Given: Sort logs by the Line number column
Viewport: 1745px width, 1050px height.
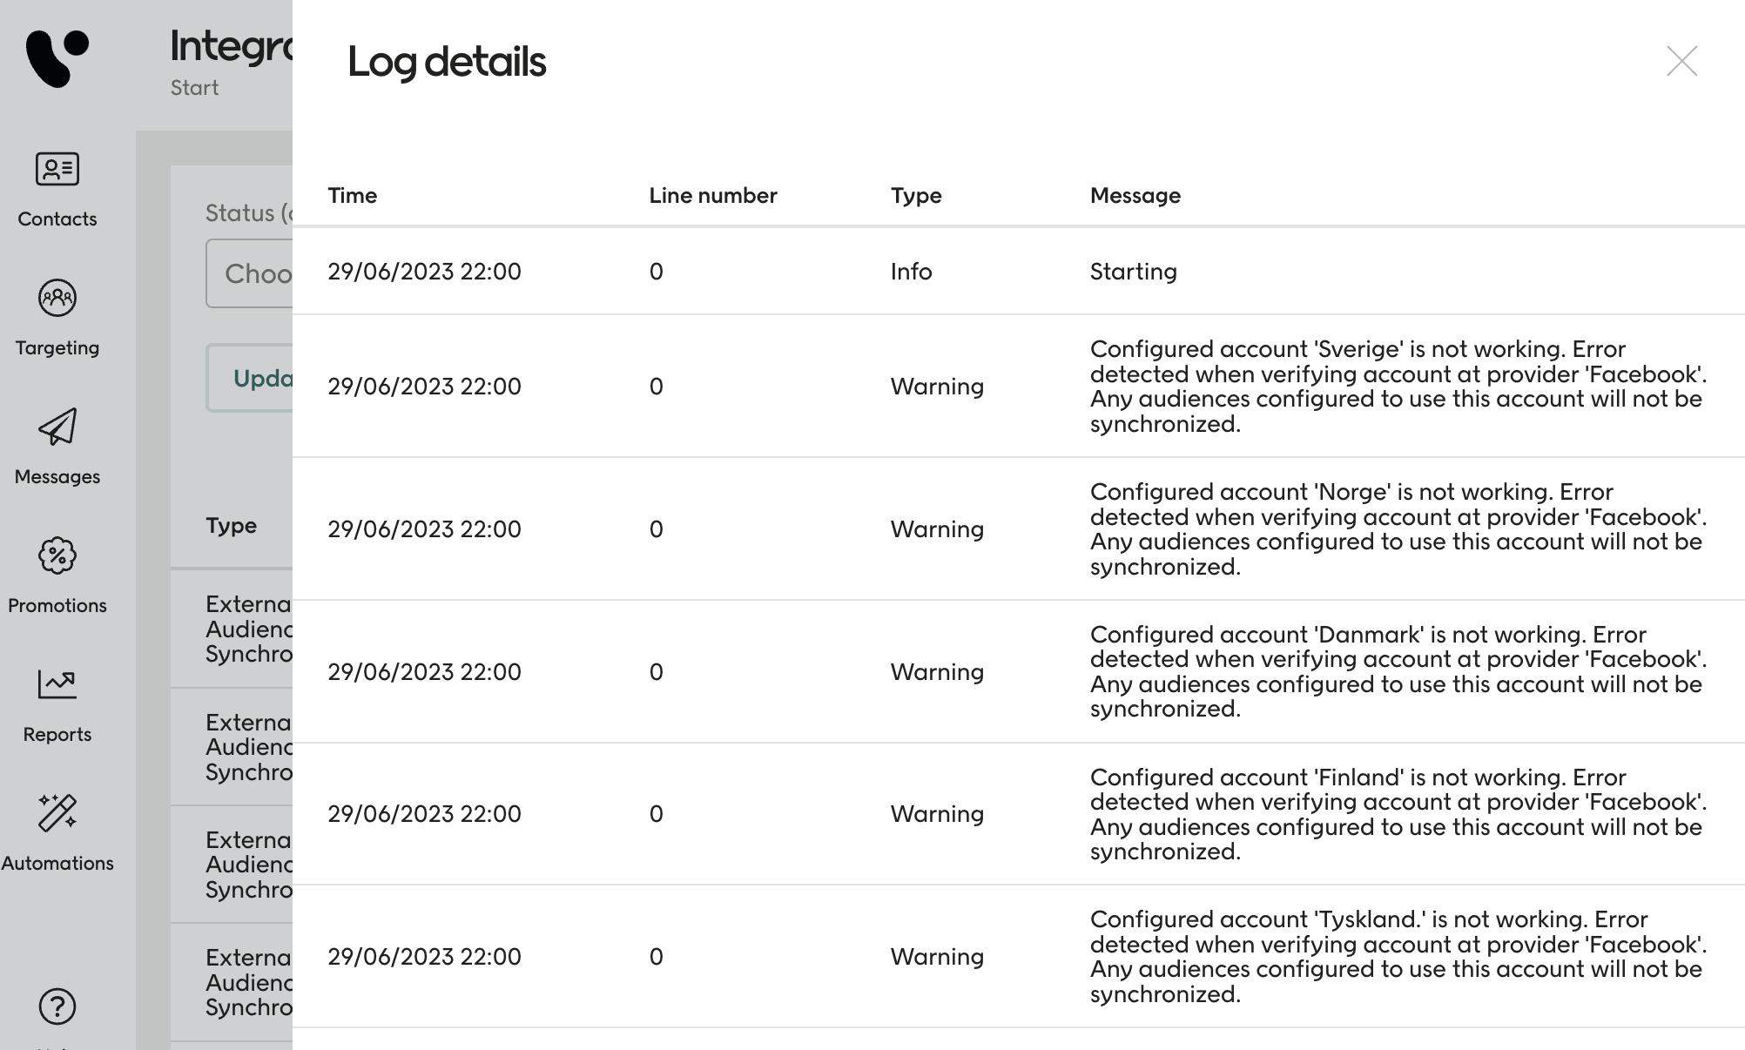Looking at the screenshot, I should point(713,195).
